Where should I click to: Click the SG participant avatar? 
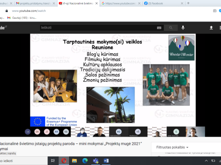tap(66, 132)
